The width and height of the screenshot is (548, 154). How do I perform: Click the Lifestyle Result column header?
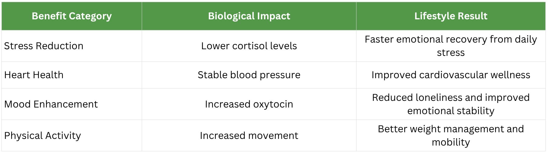(x=451, y=16)
